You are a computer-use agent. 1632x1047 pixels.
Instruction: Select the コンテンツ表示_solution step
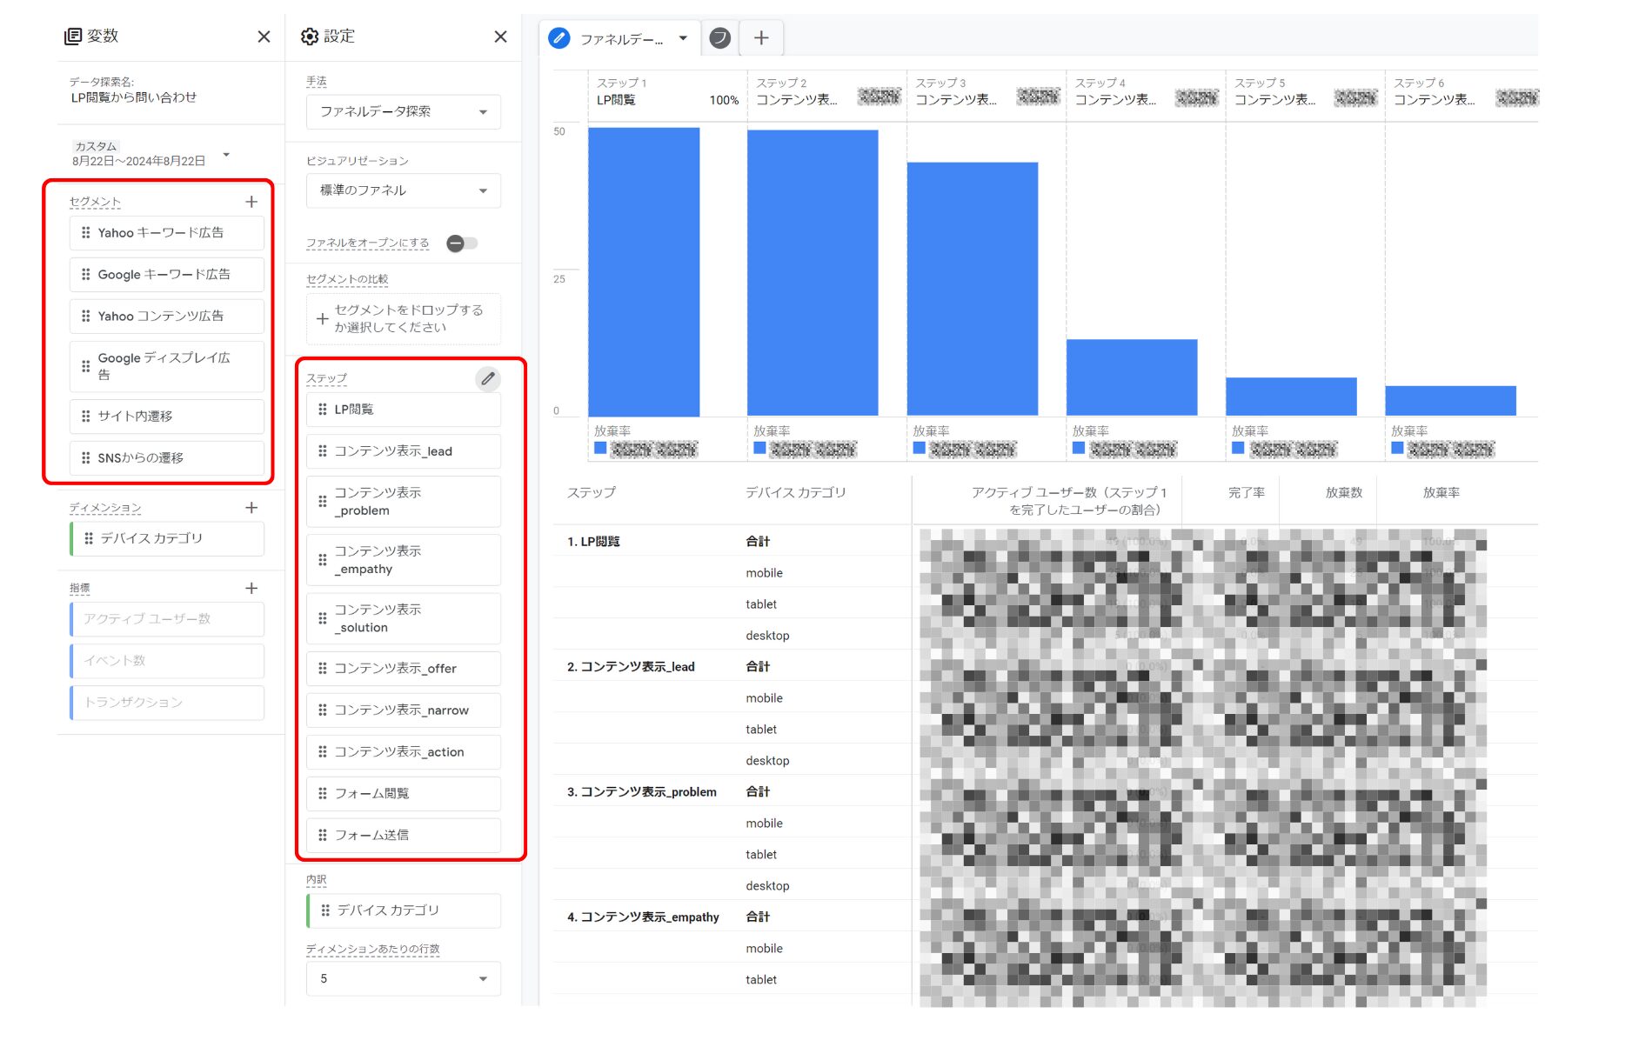[404, 618]
